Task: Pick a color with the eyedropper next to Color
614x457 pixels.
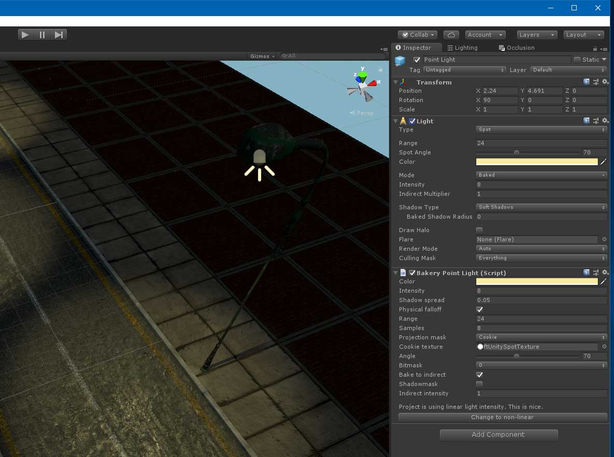Action: tap(604, 162)
